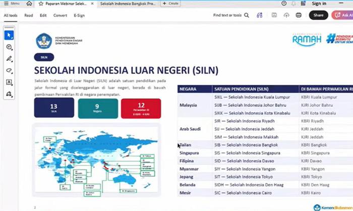The image size is (353, 211).
Task: Click 'SIDH — Sekolah Indonesia Den Haag' row
Action: [x=249, y=185]
